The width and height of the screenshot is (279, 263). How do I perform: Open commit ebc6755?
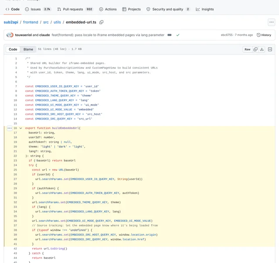pyautogui.click(x=227, y=35)
